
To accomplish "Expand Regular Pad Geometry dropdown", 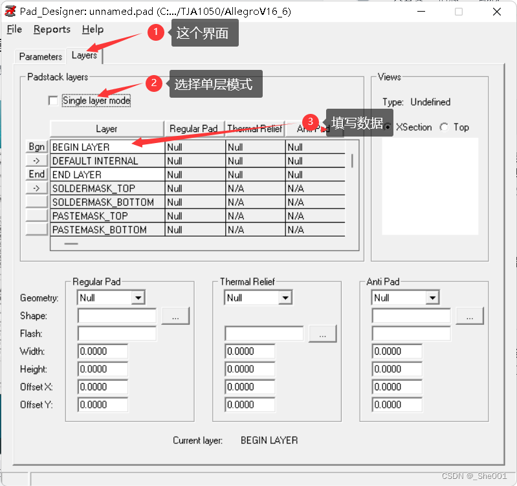I will [x=137, y=298].
